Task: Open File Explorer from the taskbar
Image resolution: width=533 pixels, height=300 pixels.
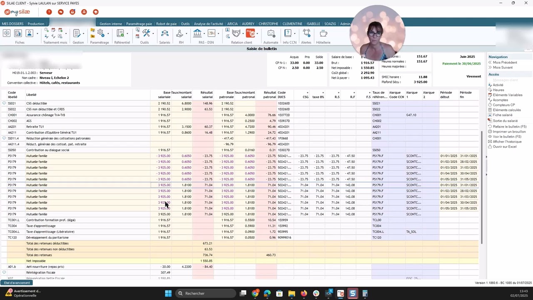Action: (x=291, y=293)
